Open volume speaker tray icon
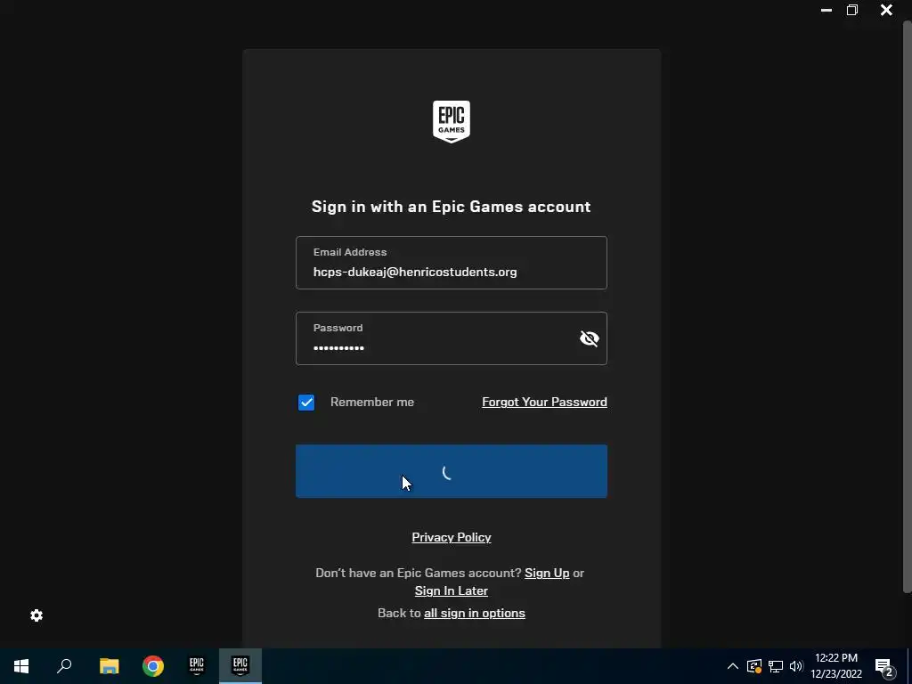The image size is (912, 684). pyautogui.click(x=796, y=666)
